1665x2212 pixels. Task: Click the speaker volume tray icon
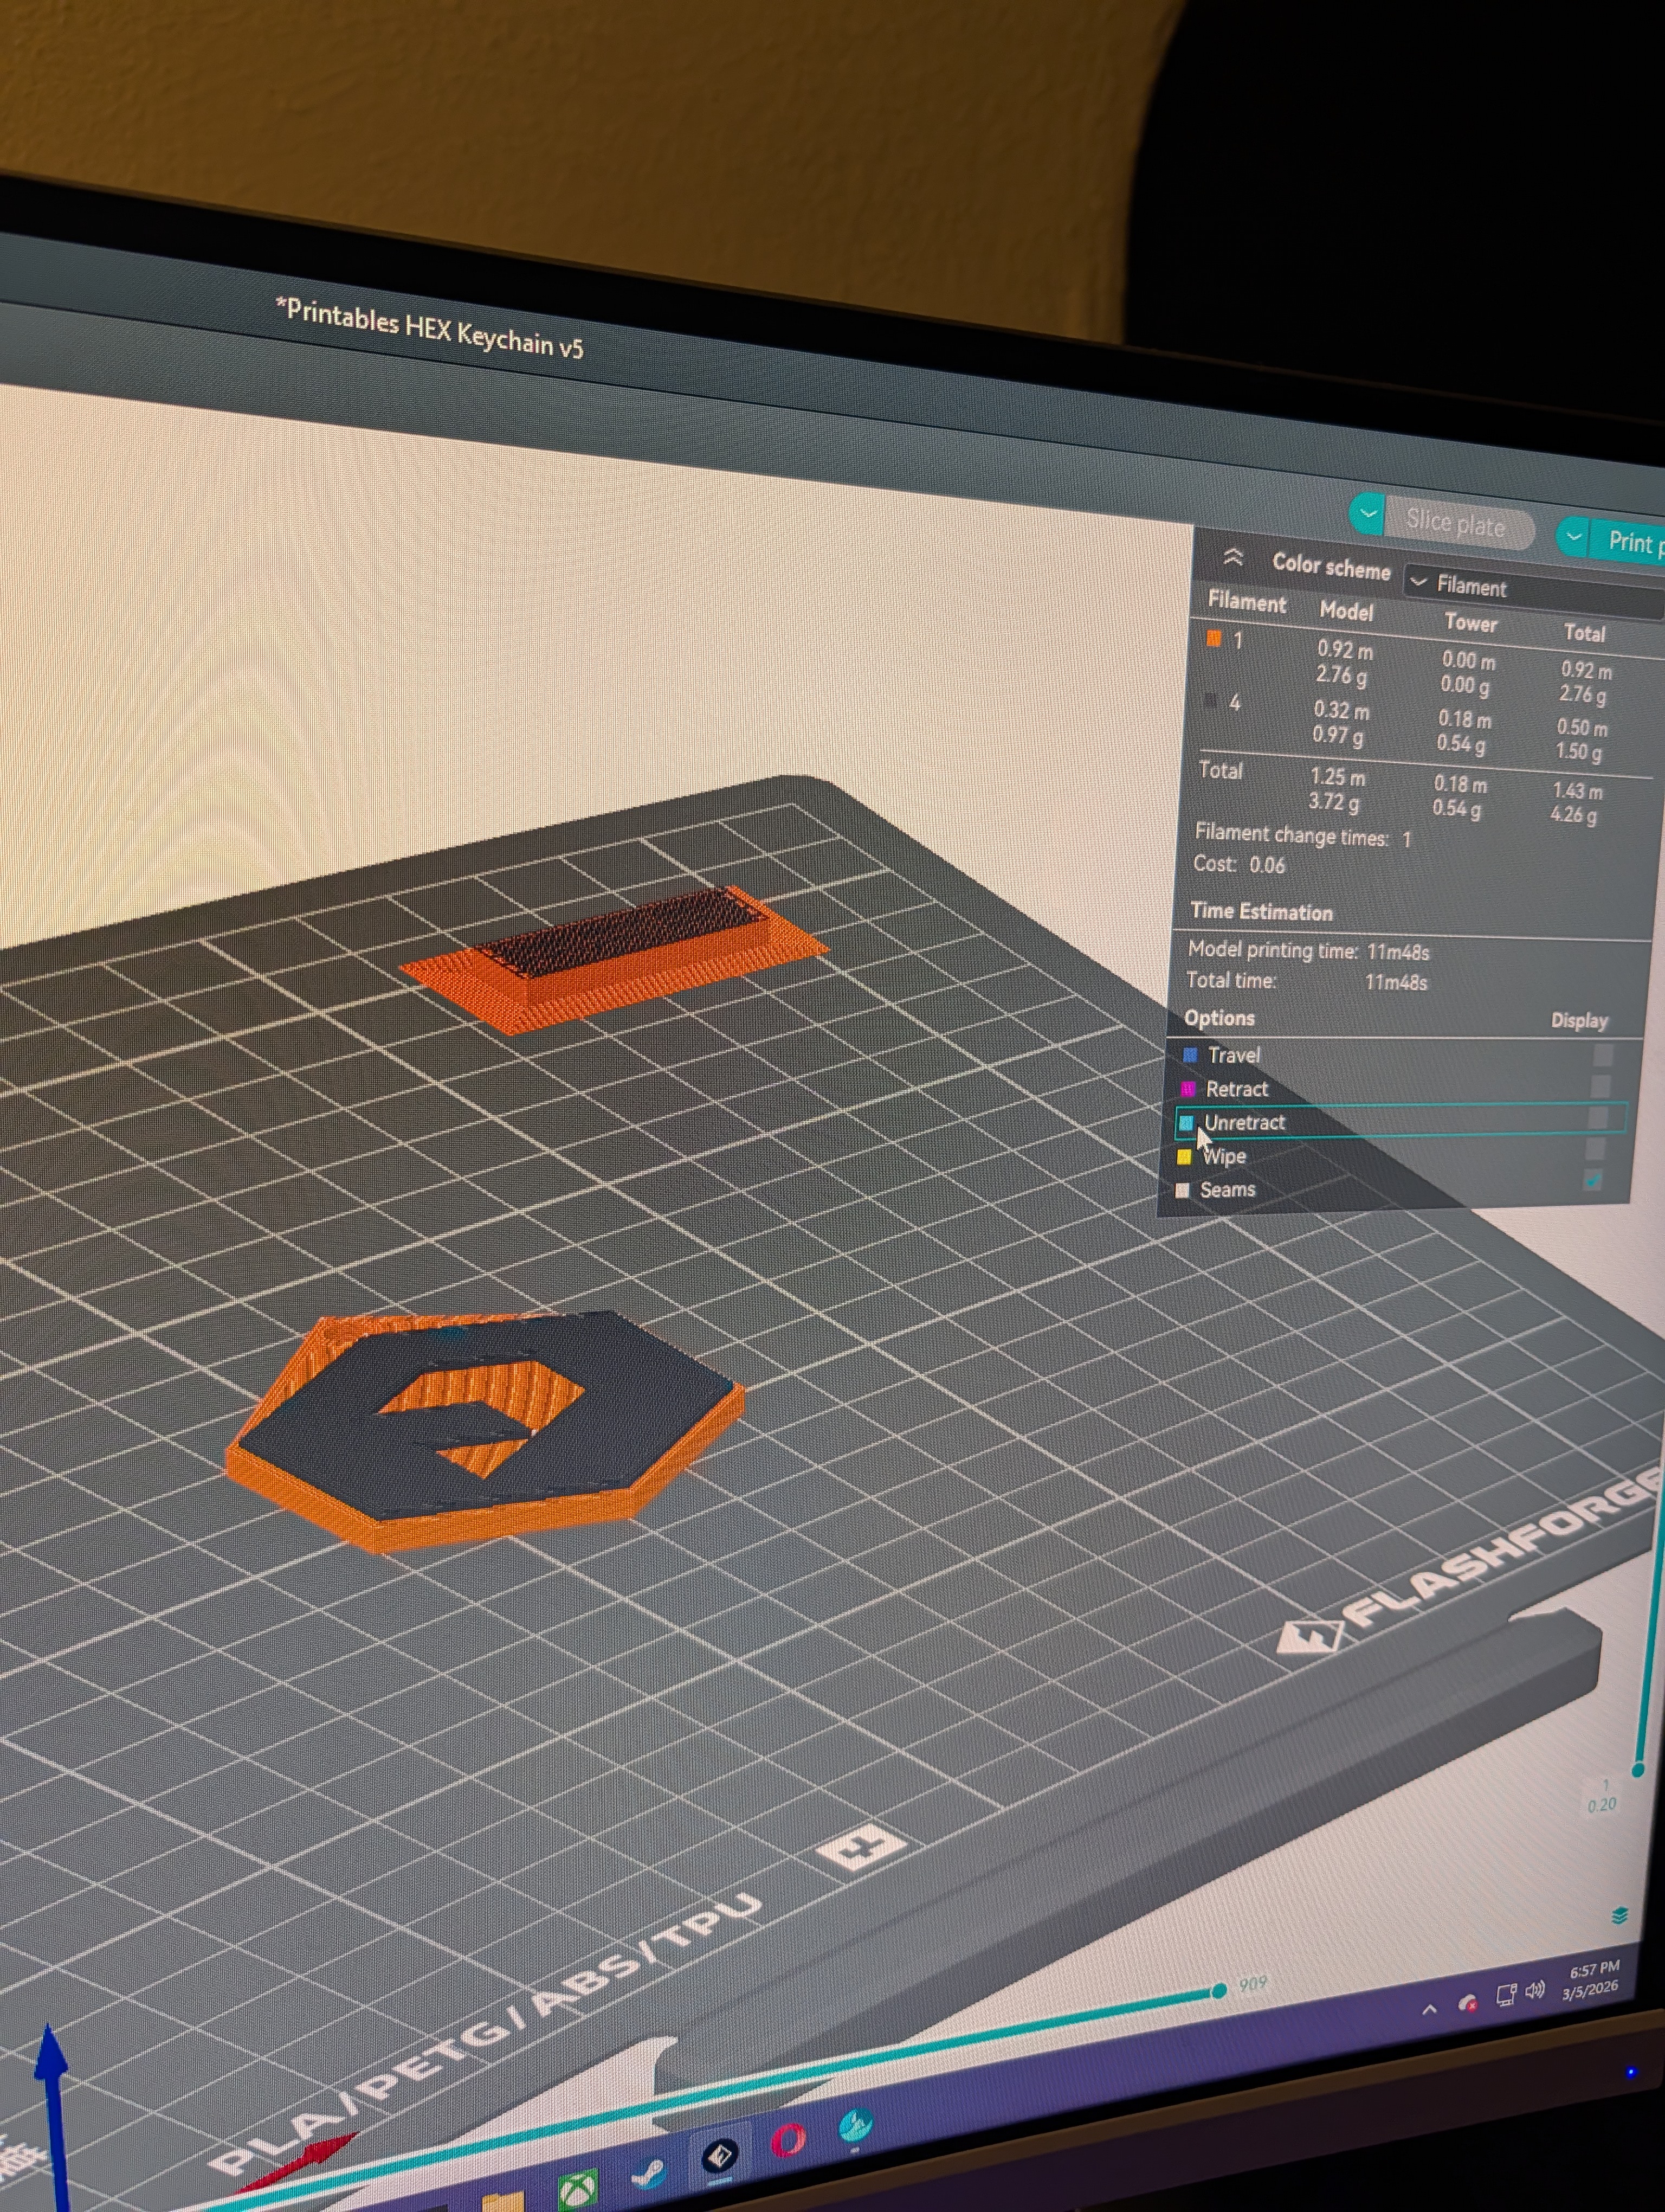tap(1535, 1990)
